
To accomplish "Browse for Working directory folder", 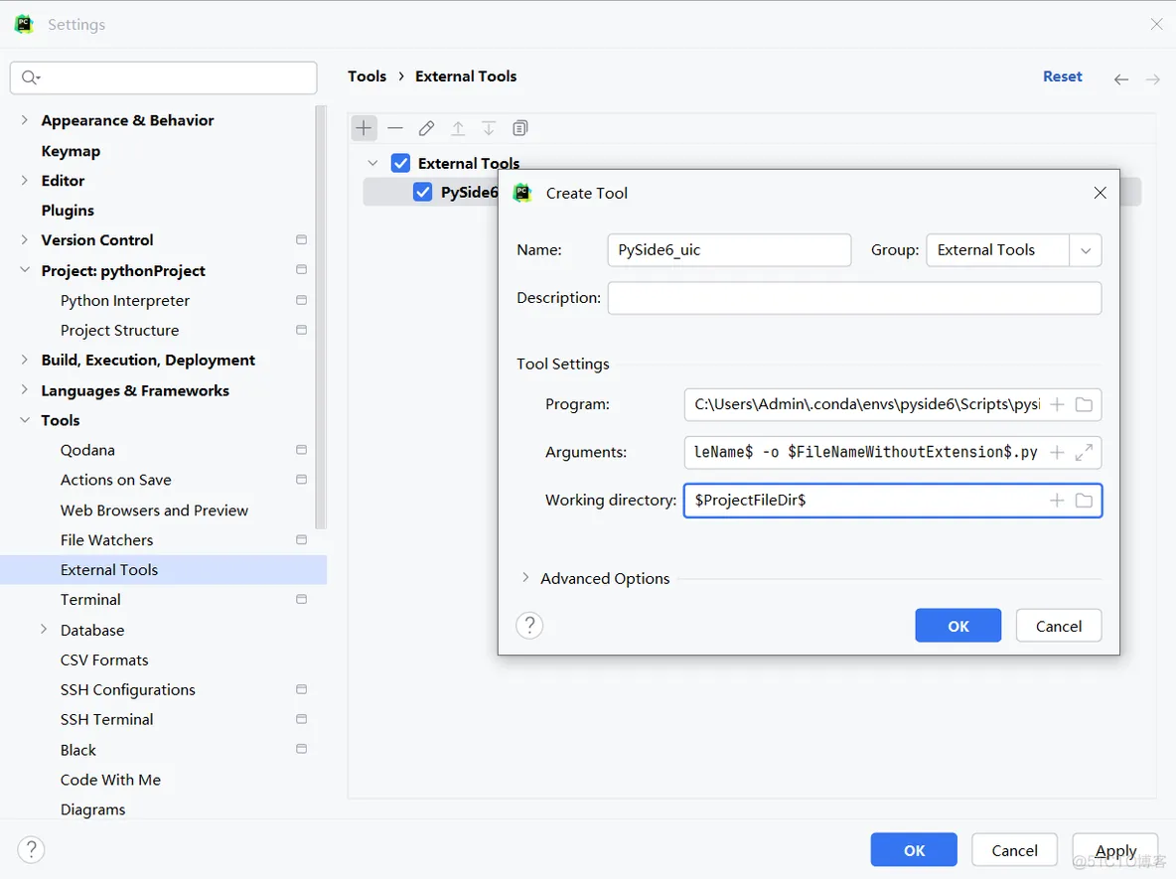I will pos(1084,501).
